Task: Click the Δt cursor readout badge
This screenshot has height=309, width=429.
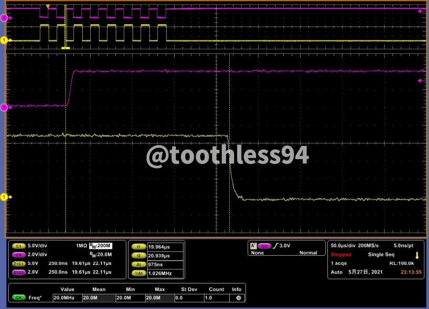Action: [139, 264]
